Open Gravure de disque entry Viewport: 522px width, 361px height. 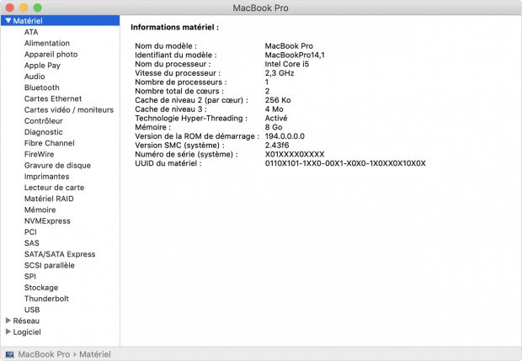pyautogui.click(x=57, y=166)
